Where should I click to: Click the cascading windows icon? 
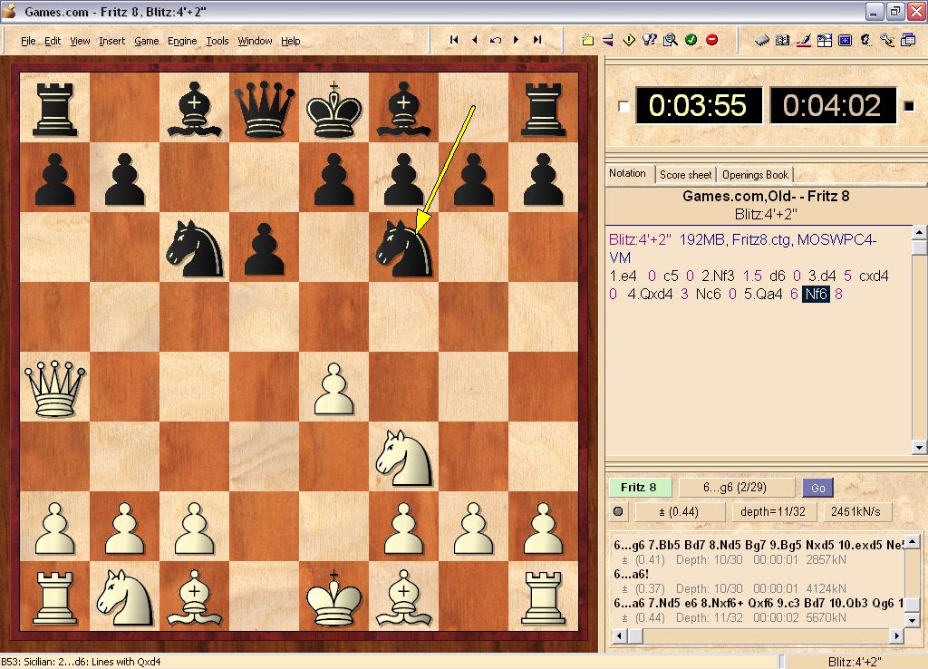(908, 40)
